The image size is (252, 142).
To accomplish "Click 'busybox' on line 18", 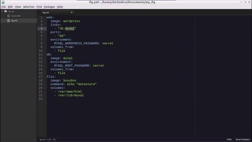I will [70, 80].
